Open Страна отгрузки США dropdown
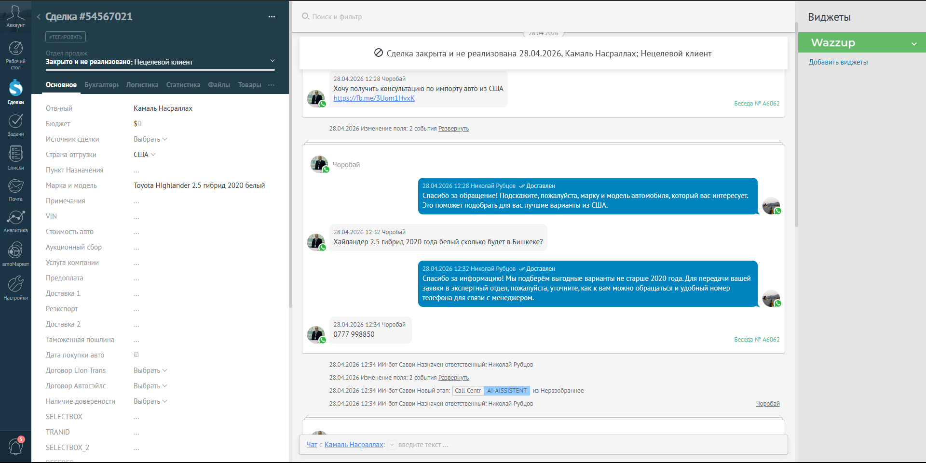Viewport: 926px width, 463px height. point(145,155)
